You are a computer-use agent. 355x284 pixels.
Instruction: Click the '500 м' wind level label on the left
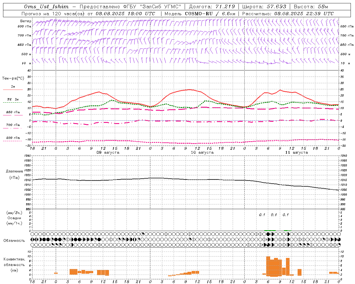click(26, 54)
